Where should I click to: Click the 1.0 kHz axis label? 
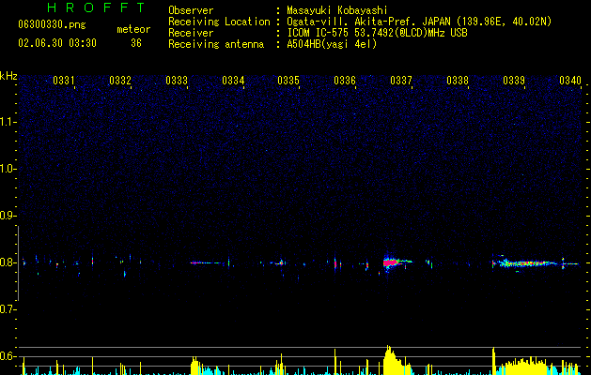pyautogui.click(x=8, y=169)
